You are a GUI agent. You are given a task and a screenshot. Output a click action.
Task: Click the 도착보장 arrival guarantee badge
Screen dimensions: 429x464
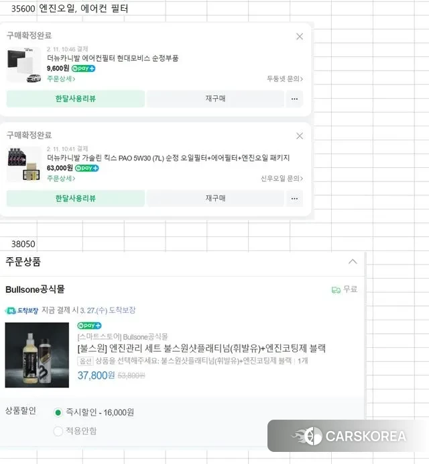tap(22, 311)
